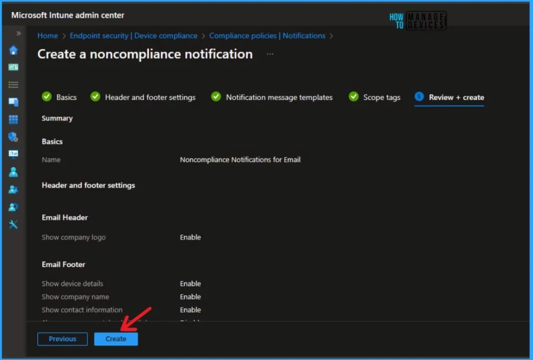The image size is (533, 360).
Task: Click the Previous button
Action: (x=62, y=339)
